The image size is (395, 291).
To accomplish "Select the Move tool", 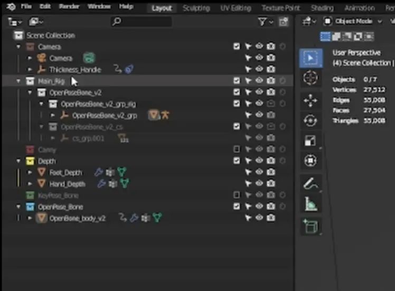I will click(311, 100).
